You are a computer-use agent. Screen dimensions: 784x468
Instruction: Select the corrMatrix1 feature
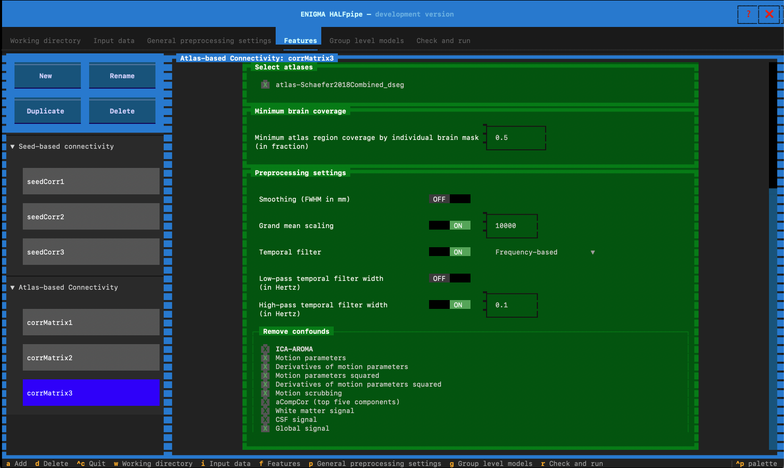point(91,322)
